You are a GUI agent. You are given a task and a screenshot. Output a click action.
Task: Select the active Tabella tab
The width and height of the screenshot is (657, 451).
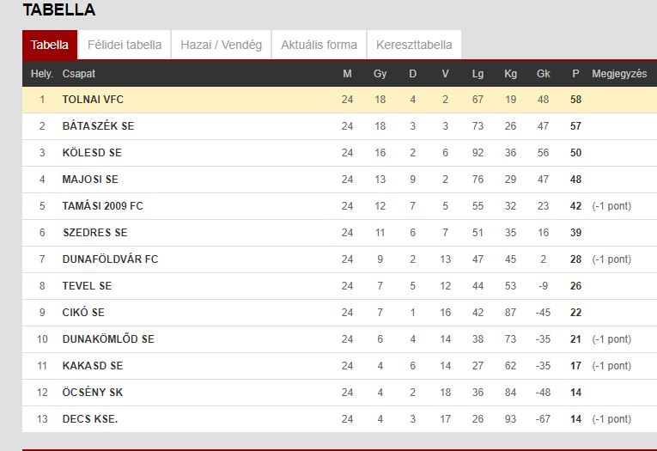tap(50, 45)
